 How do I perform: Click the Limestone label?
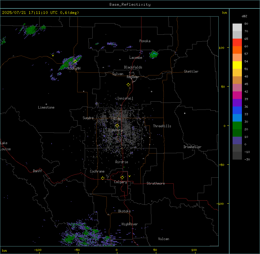click(x=46, y=107)
